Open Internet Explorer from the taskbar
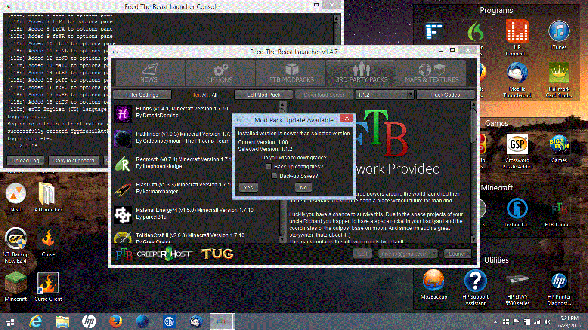588x330 pixels. click(x=36, y=321)
